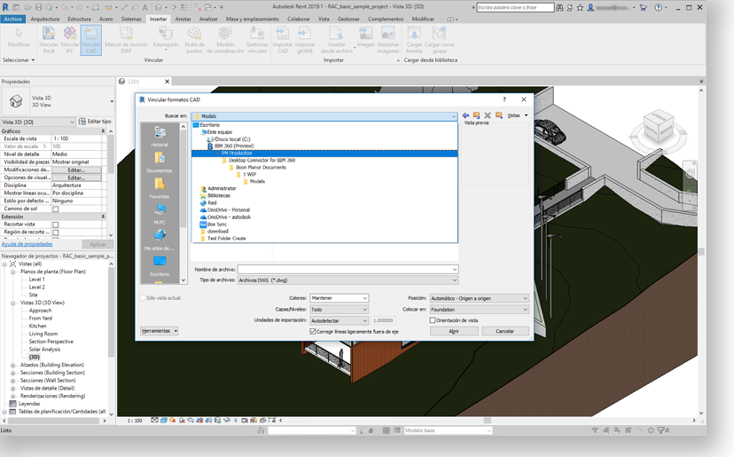Select OneDrive - Personal in folder list
This screenshot has height=457, width=734.
(x=229, y=210)
